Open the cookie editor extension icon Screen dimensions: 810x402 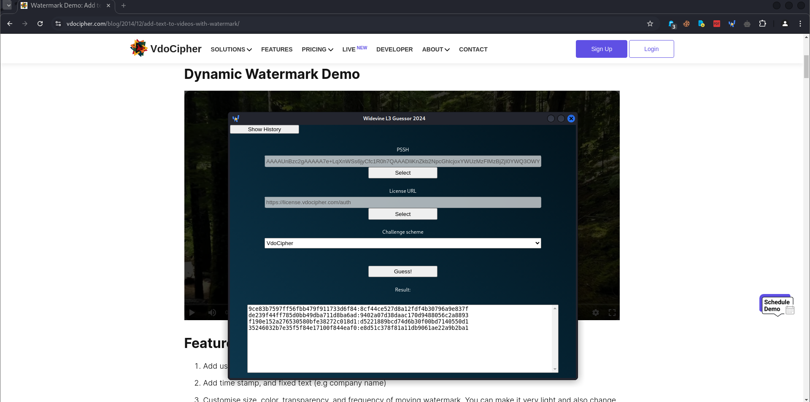pyautogui.click(x=686, y=24)
